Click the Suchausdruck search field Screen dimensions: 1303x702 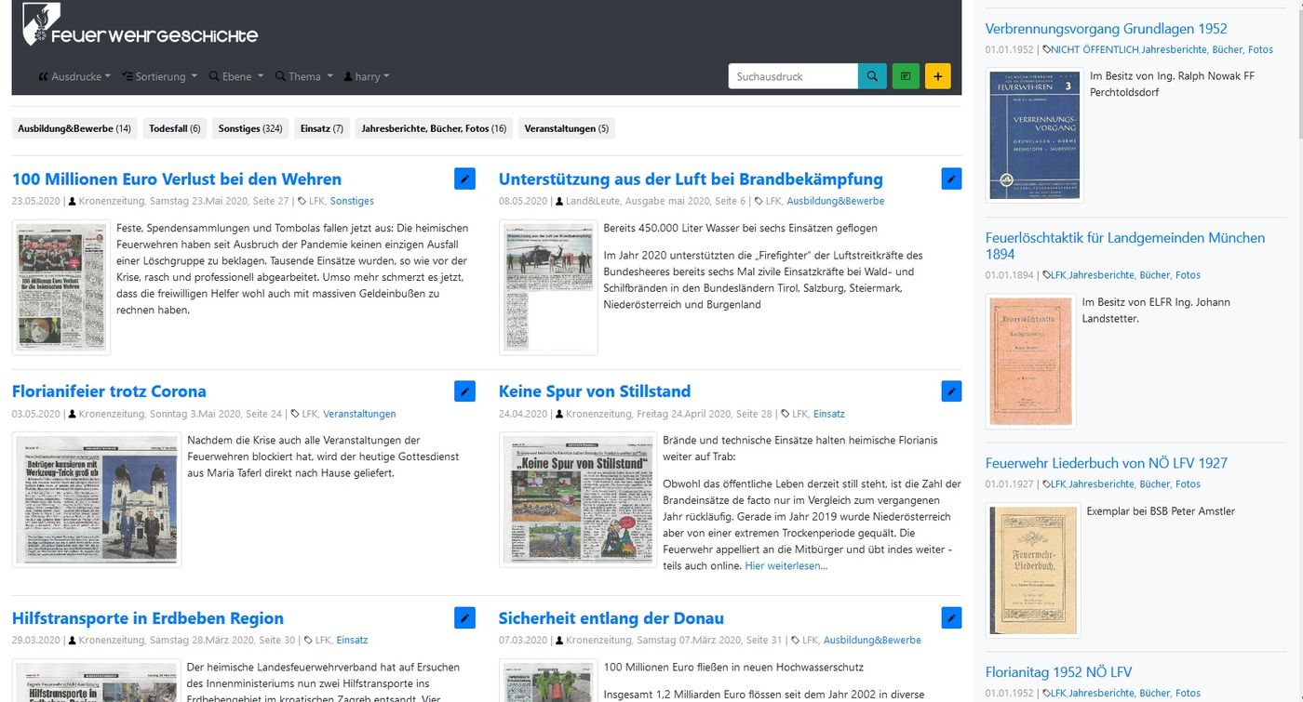pos(793,76)
